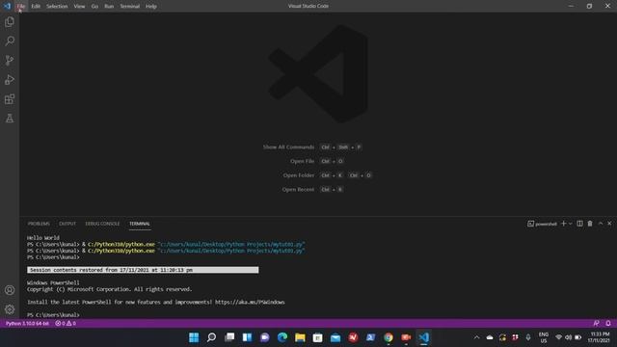Open the Explorer view in activity bar
The height and width of the screenshot is (347, 617).
(x=10, y=21)
